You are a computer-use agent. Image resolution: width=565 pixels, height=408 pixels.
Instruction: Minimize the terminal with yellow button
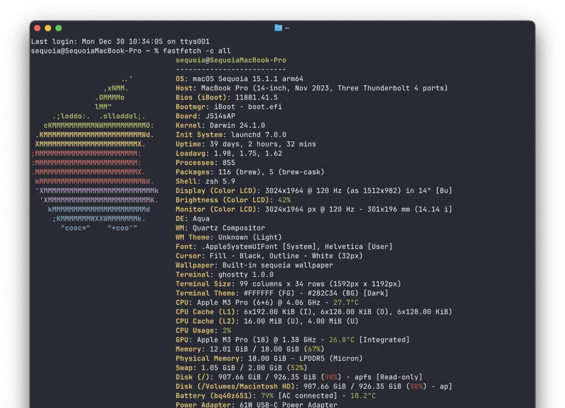coord(48,28)
